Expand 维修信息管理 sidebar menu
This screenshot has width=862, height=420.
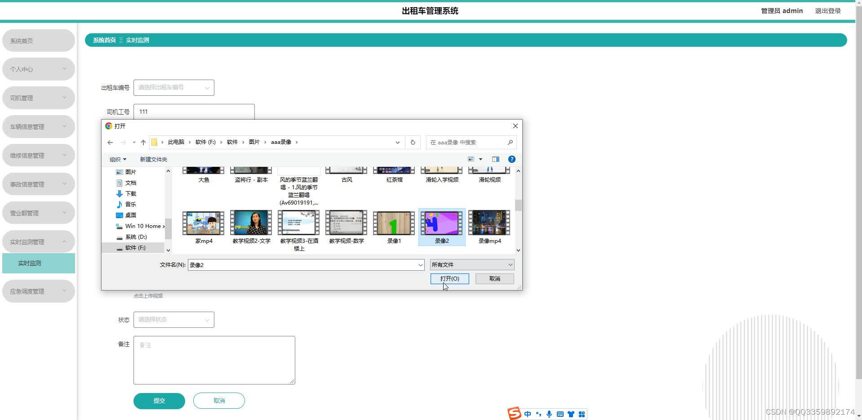(x=39, y=155)
